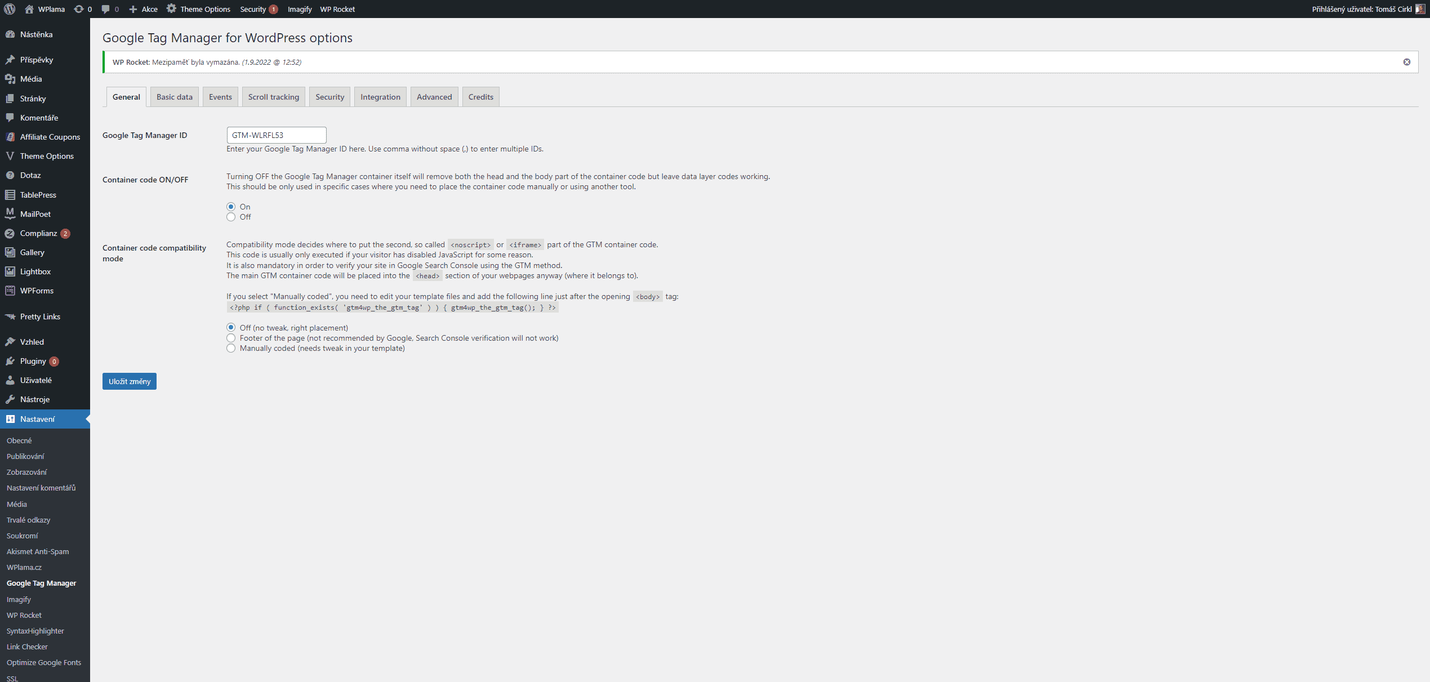Open the comments bubble icon in admin bar
The height and width of the screenshot is (682, 1430).
(105, 9)
